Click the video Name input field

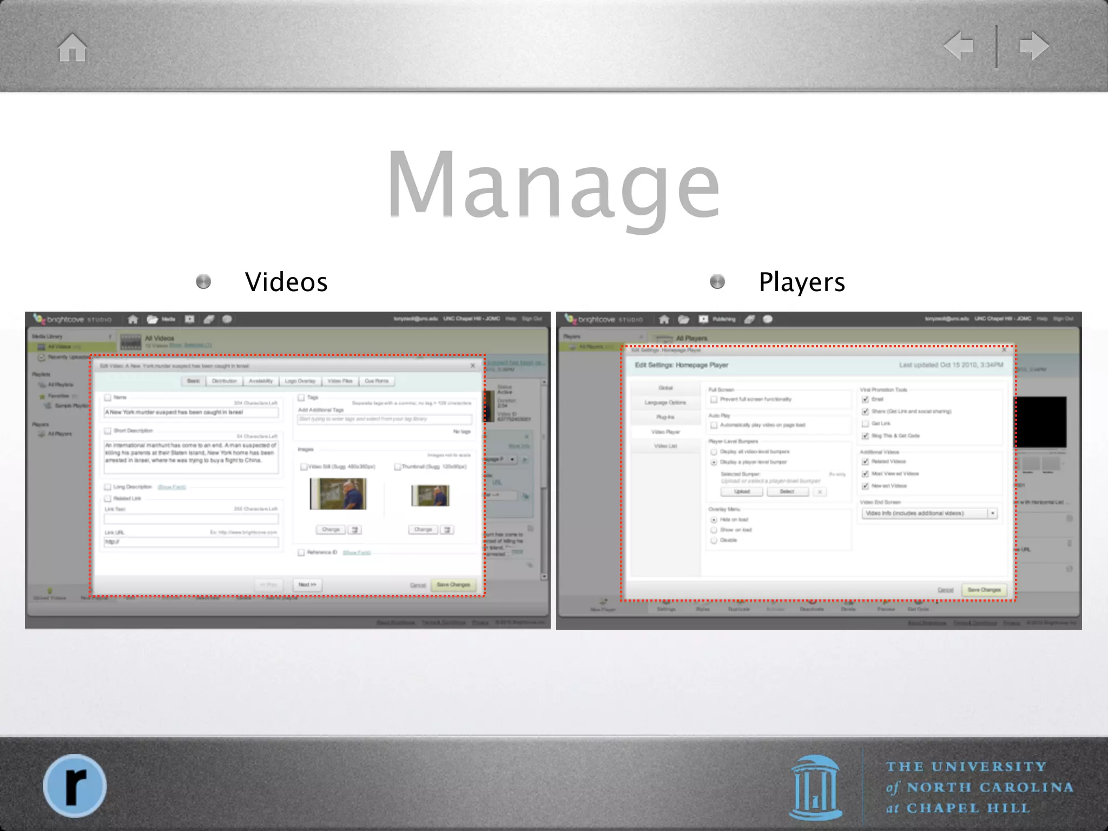pos(192,412)
